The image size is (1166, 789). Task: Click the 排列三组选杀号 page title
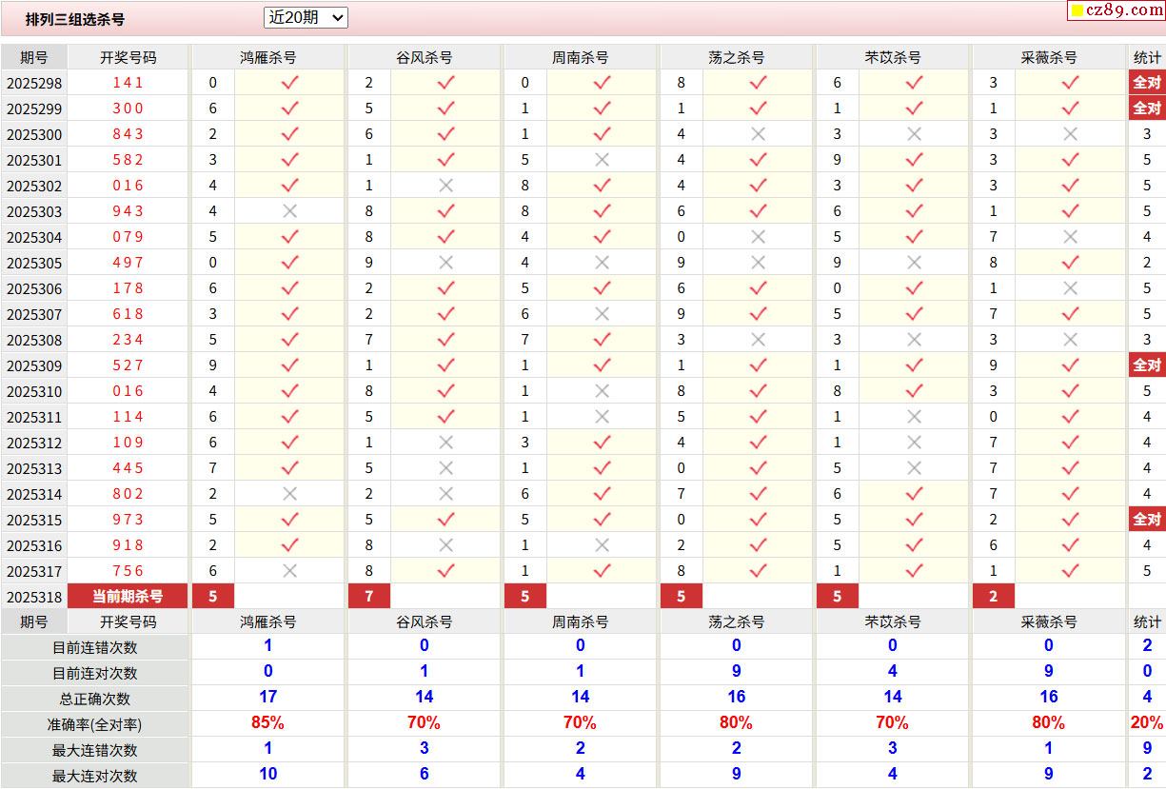coord(75,19)
